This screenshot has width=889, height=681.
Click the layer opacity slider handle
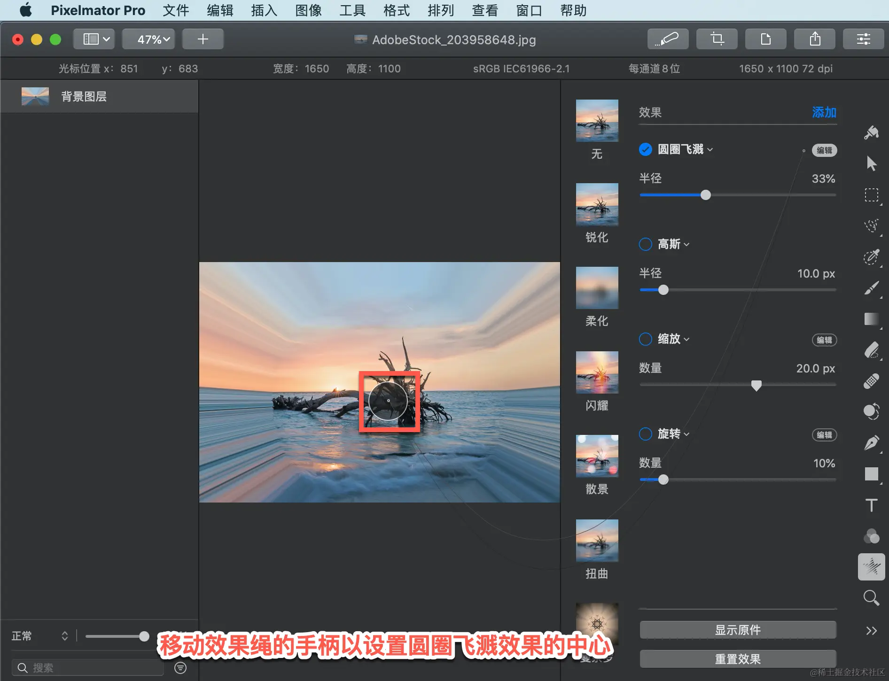[144, 636]
